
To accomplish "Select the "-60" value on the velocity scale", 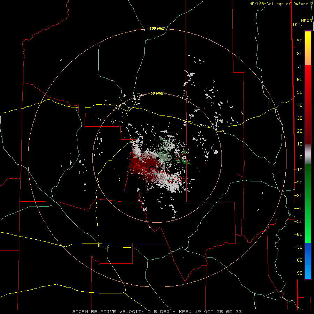I will pos(298,234).
